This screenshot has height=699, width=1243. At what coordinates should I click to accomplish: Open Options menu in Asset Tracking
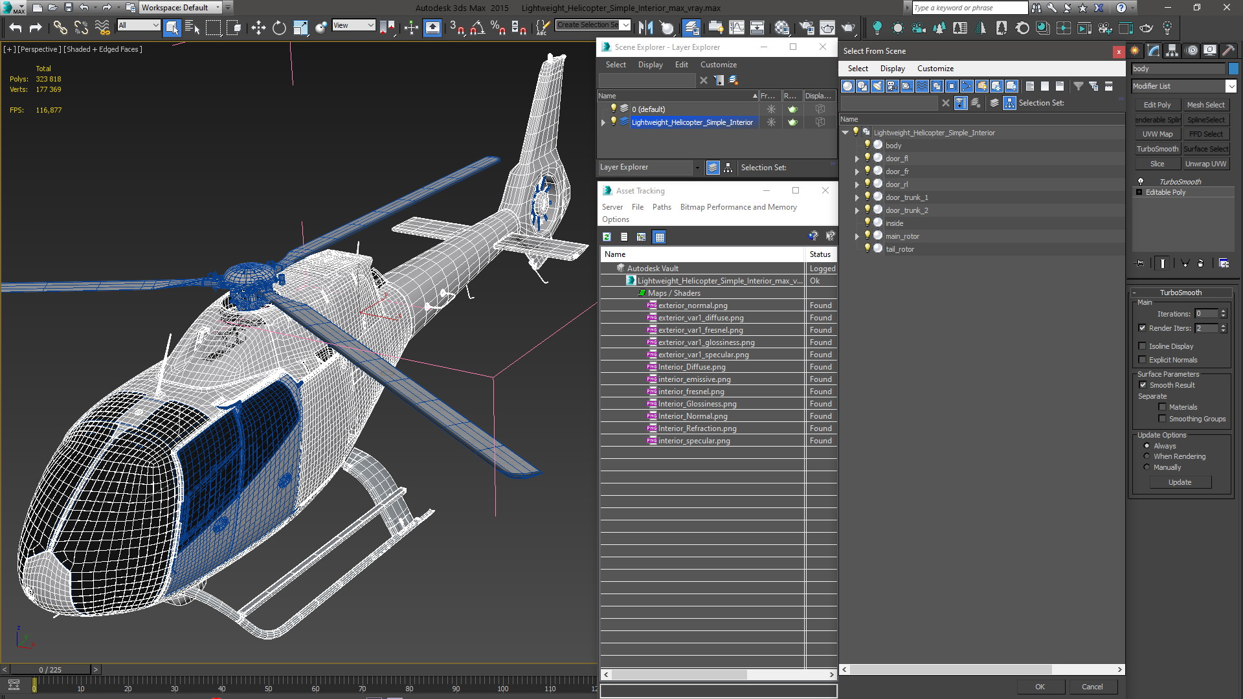point(615,219)
